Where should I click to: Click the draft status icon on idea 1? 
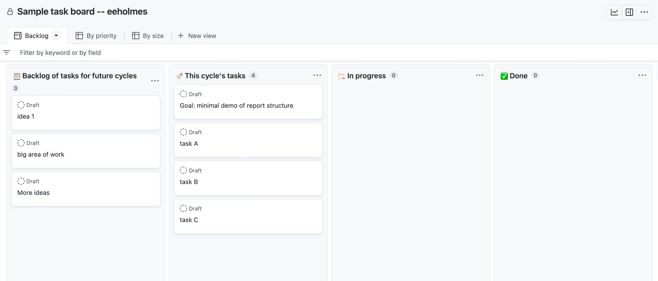point(21,105)
